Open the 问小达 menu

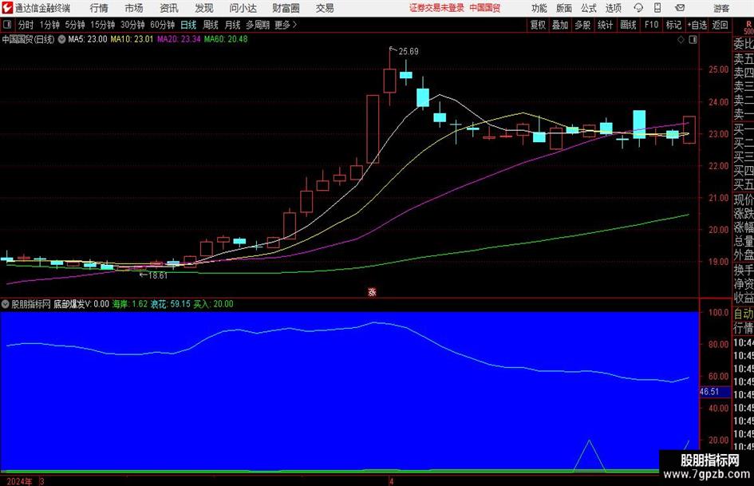click(243, 8)
